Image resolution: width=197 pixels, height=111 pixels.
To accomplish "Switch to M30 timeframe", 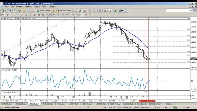I will [67, 15].
